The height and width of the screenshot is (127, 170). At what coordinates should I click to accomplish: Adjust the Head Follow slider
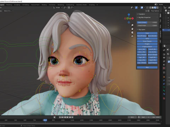click(x=147, y=25)
